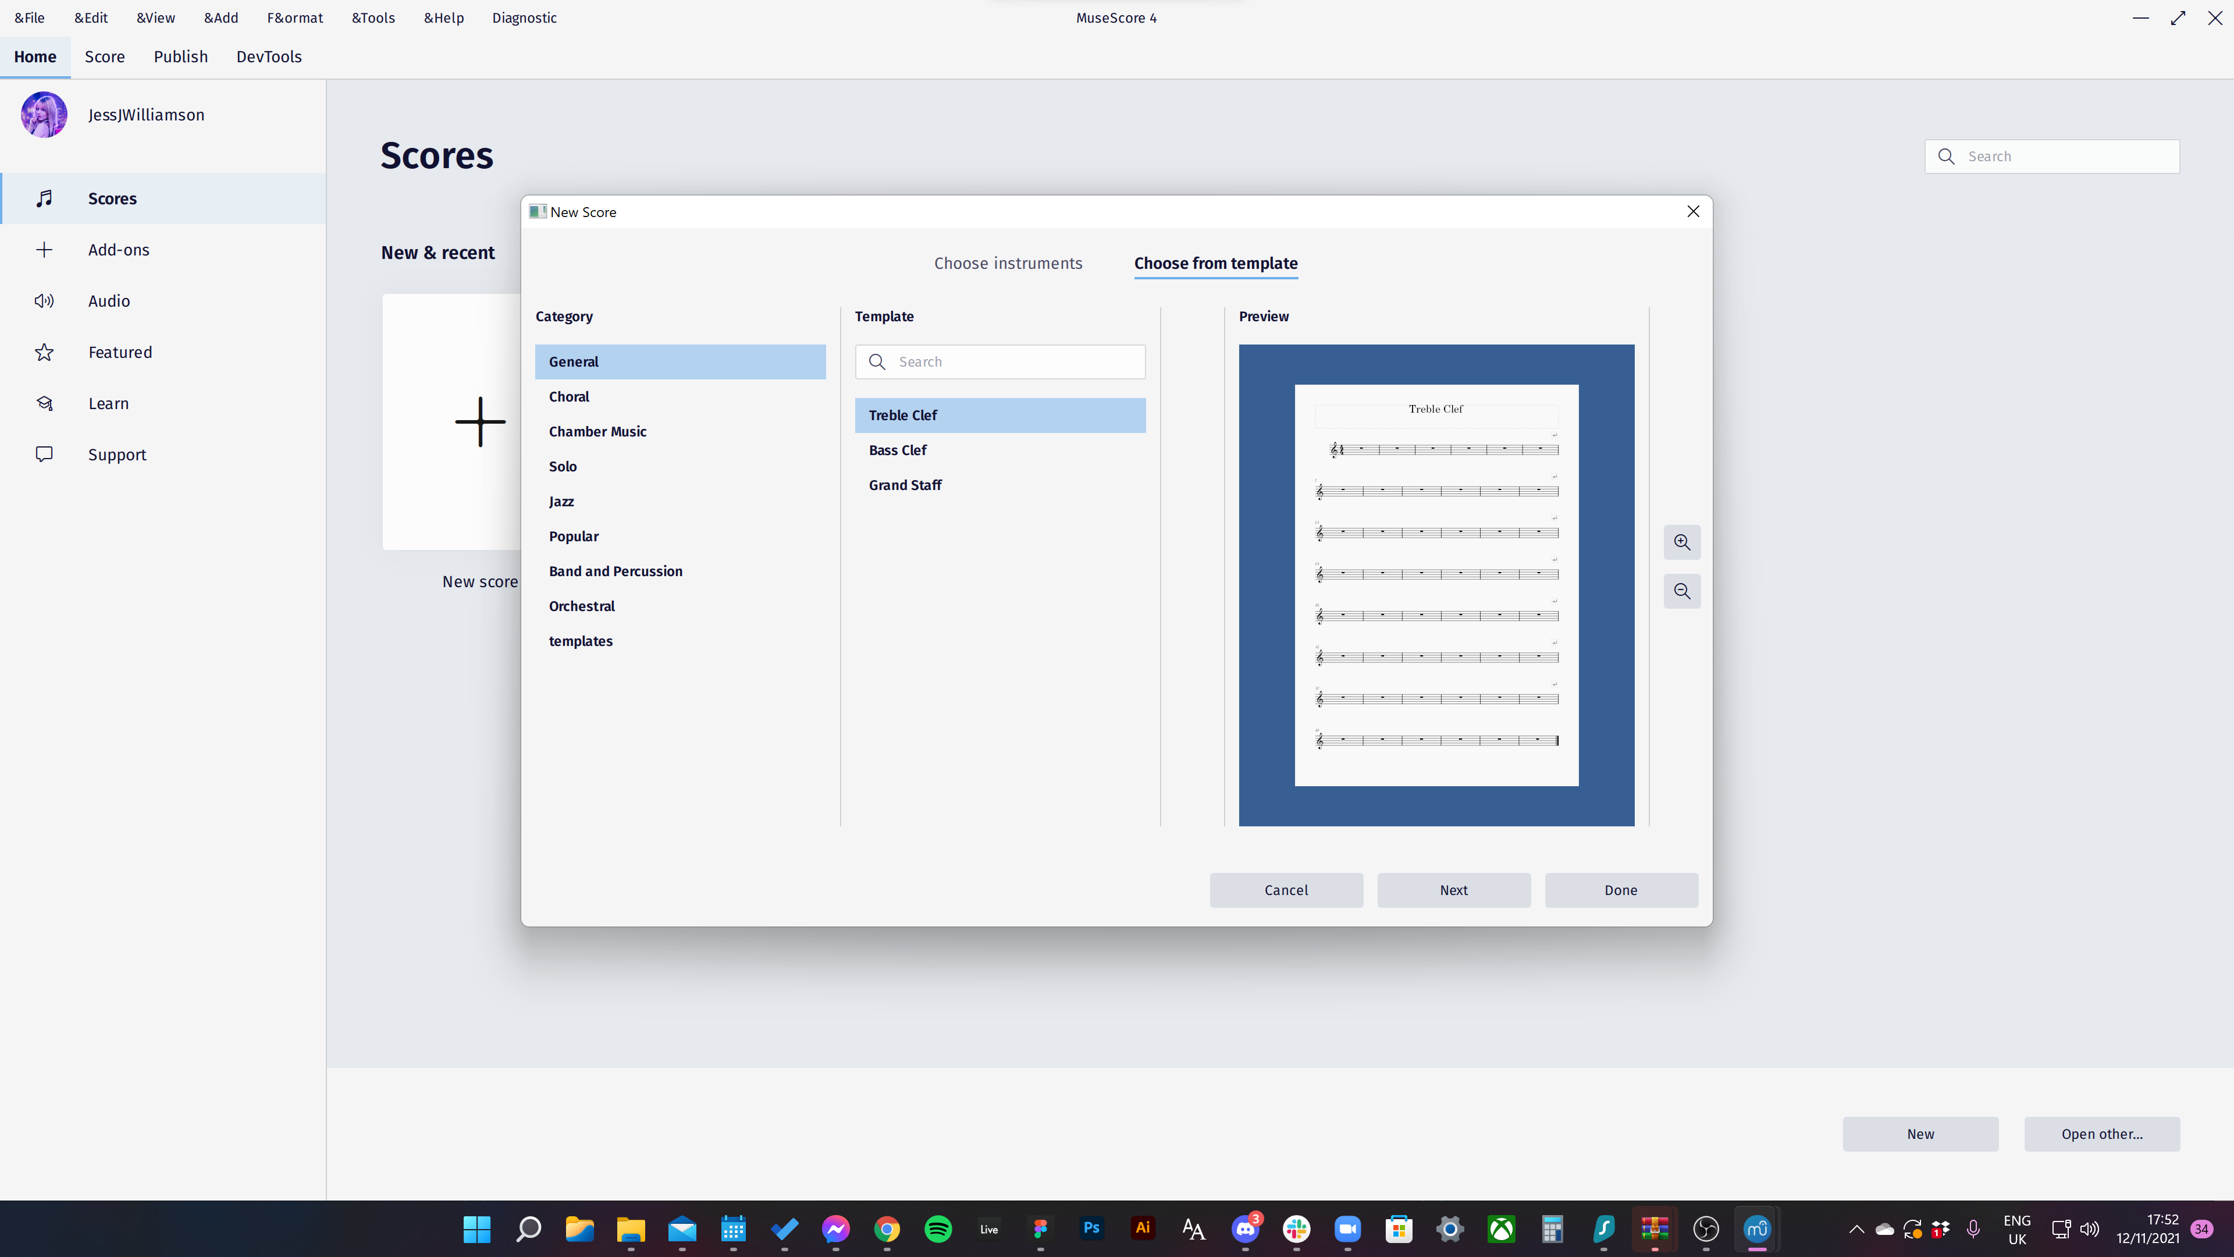Screen dimensions: 2234x1257
Task: Select the Bass Clef template
Action: tap(898, 449)
